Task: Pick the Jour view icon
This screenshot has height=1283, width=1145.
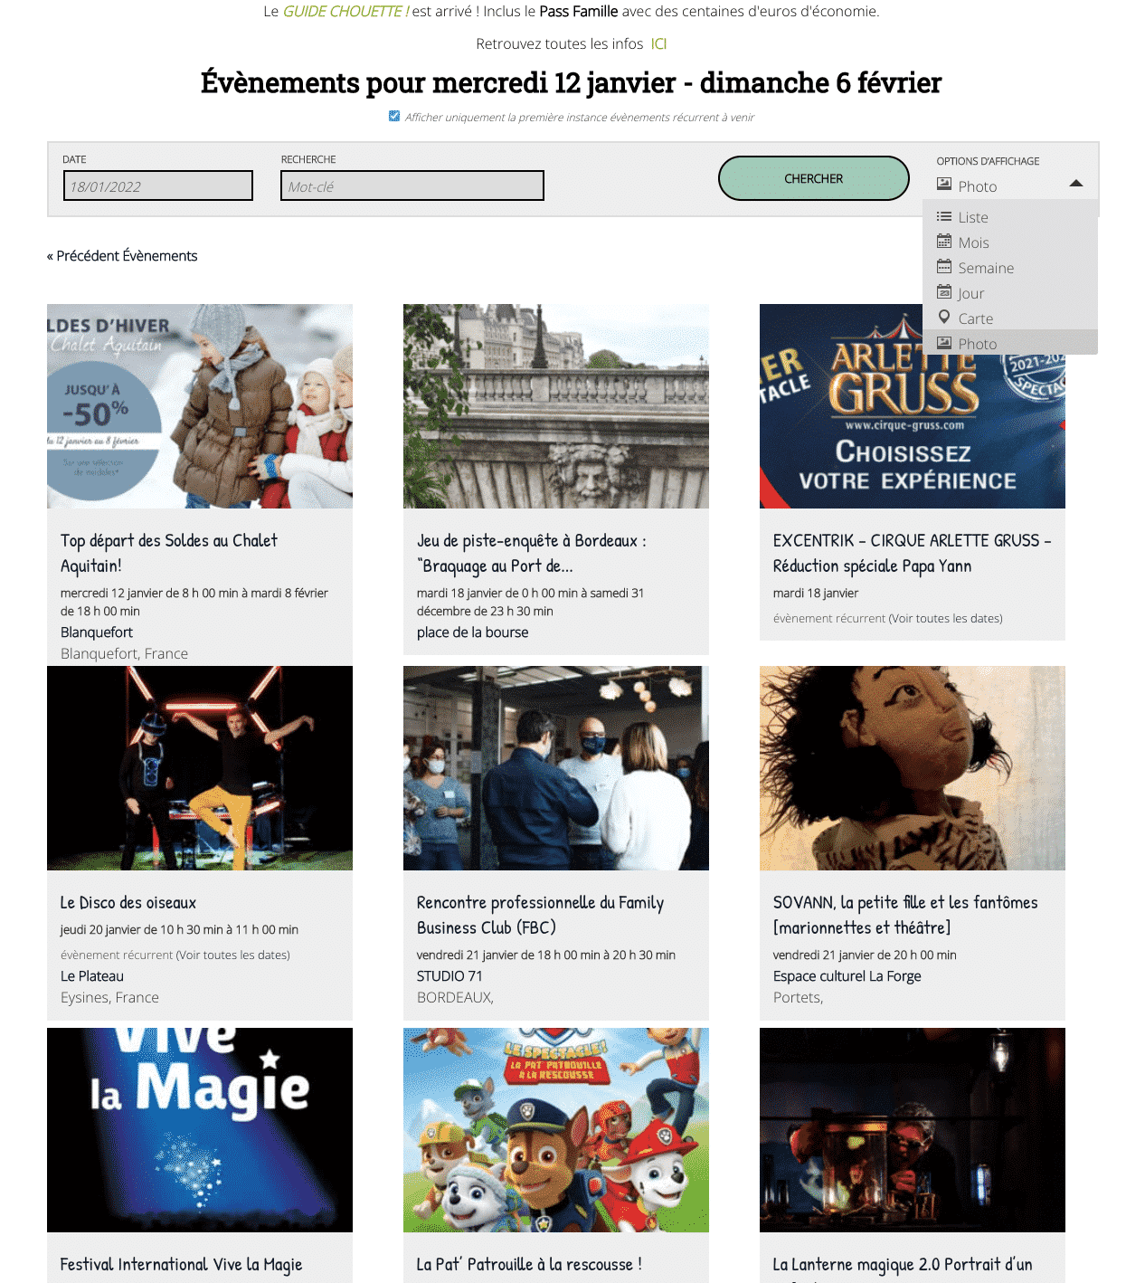Action: point(944,292)
